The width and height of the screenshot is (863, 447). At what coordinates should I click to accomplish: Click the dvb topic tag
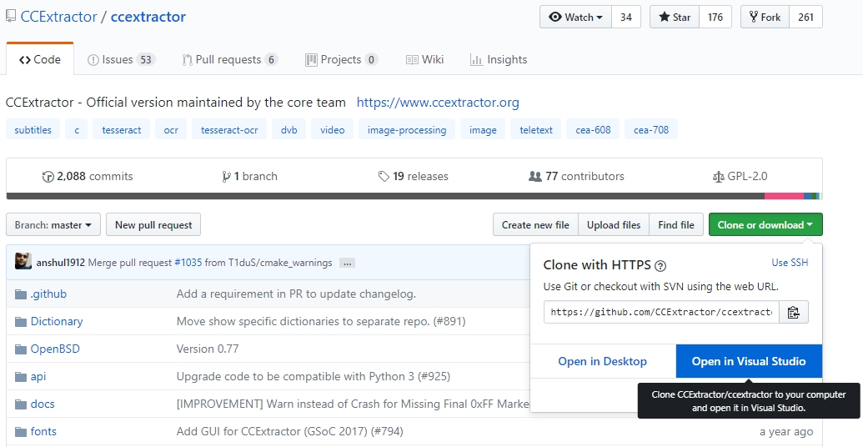[x=289, y=130]
